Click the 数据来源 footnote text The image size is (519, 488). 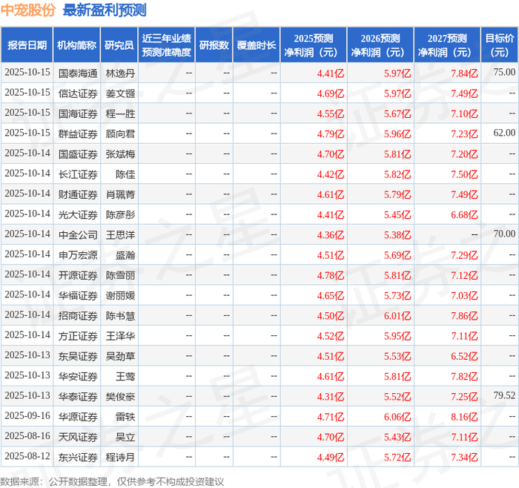click(x=112, y=482)
